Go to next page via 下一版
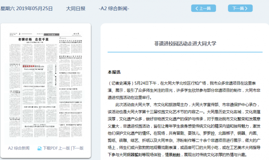 [78, 148]
